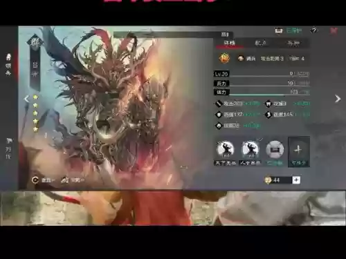Open the upper left sidebar hero category
The width and height of the screenshot is (346, 259).
[x=8, y=64]
